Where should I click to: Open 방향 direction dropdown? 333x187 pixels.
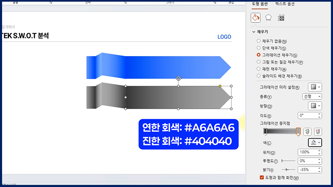pyautogui.click(x=315, y=106)
